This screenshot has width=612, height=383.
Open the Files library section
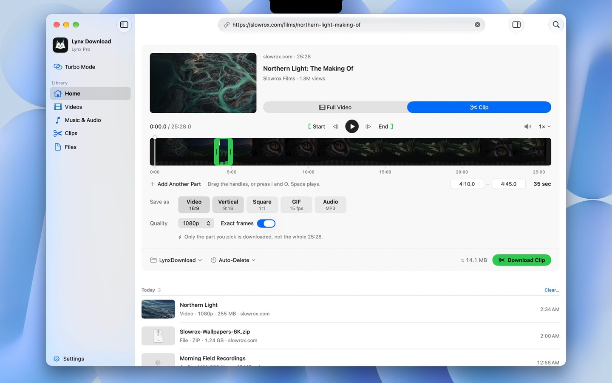point(90,147)
